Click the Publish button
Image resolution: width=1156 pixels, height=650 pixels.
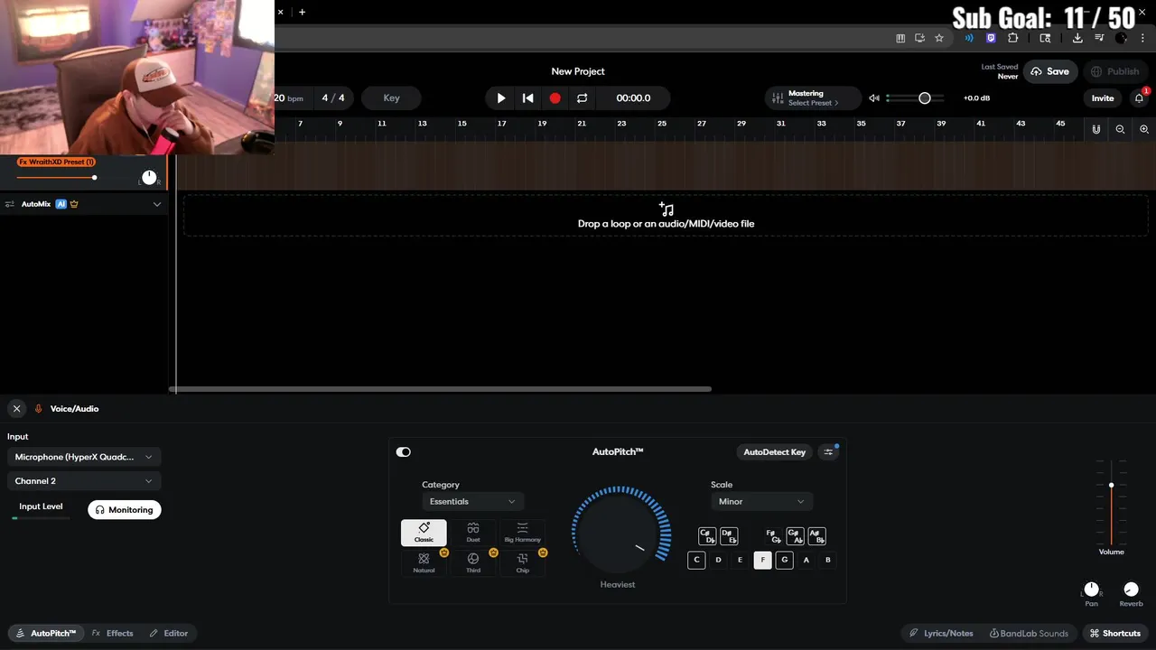click(x=1114, y=71)
